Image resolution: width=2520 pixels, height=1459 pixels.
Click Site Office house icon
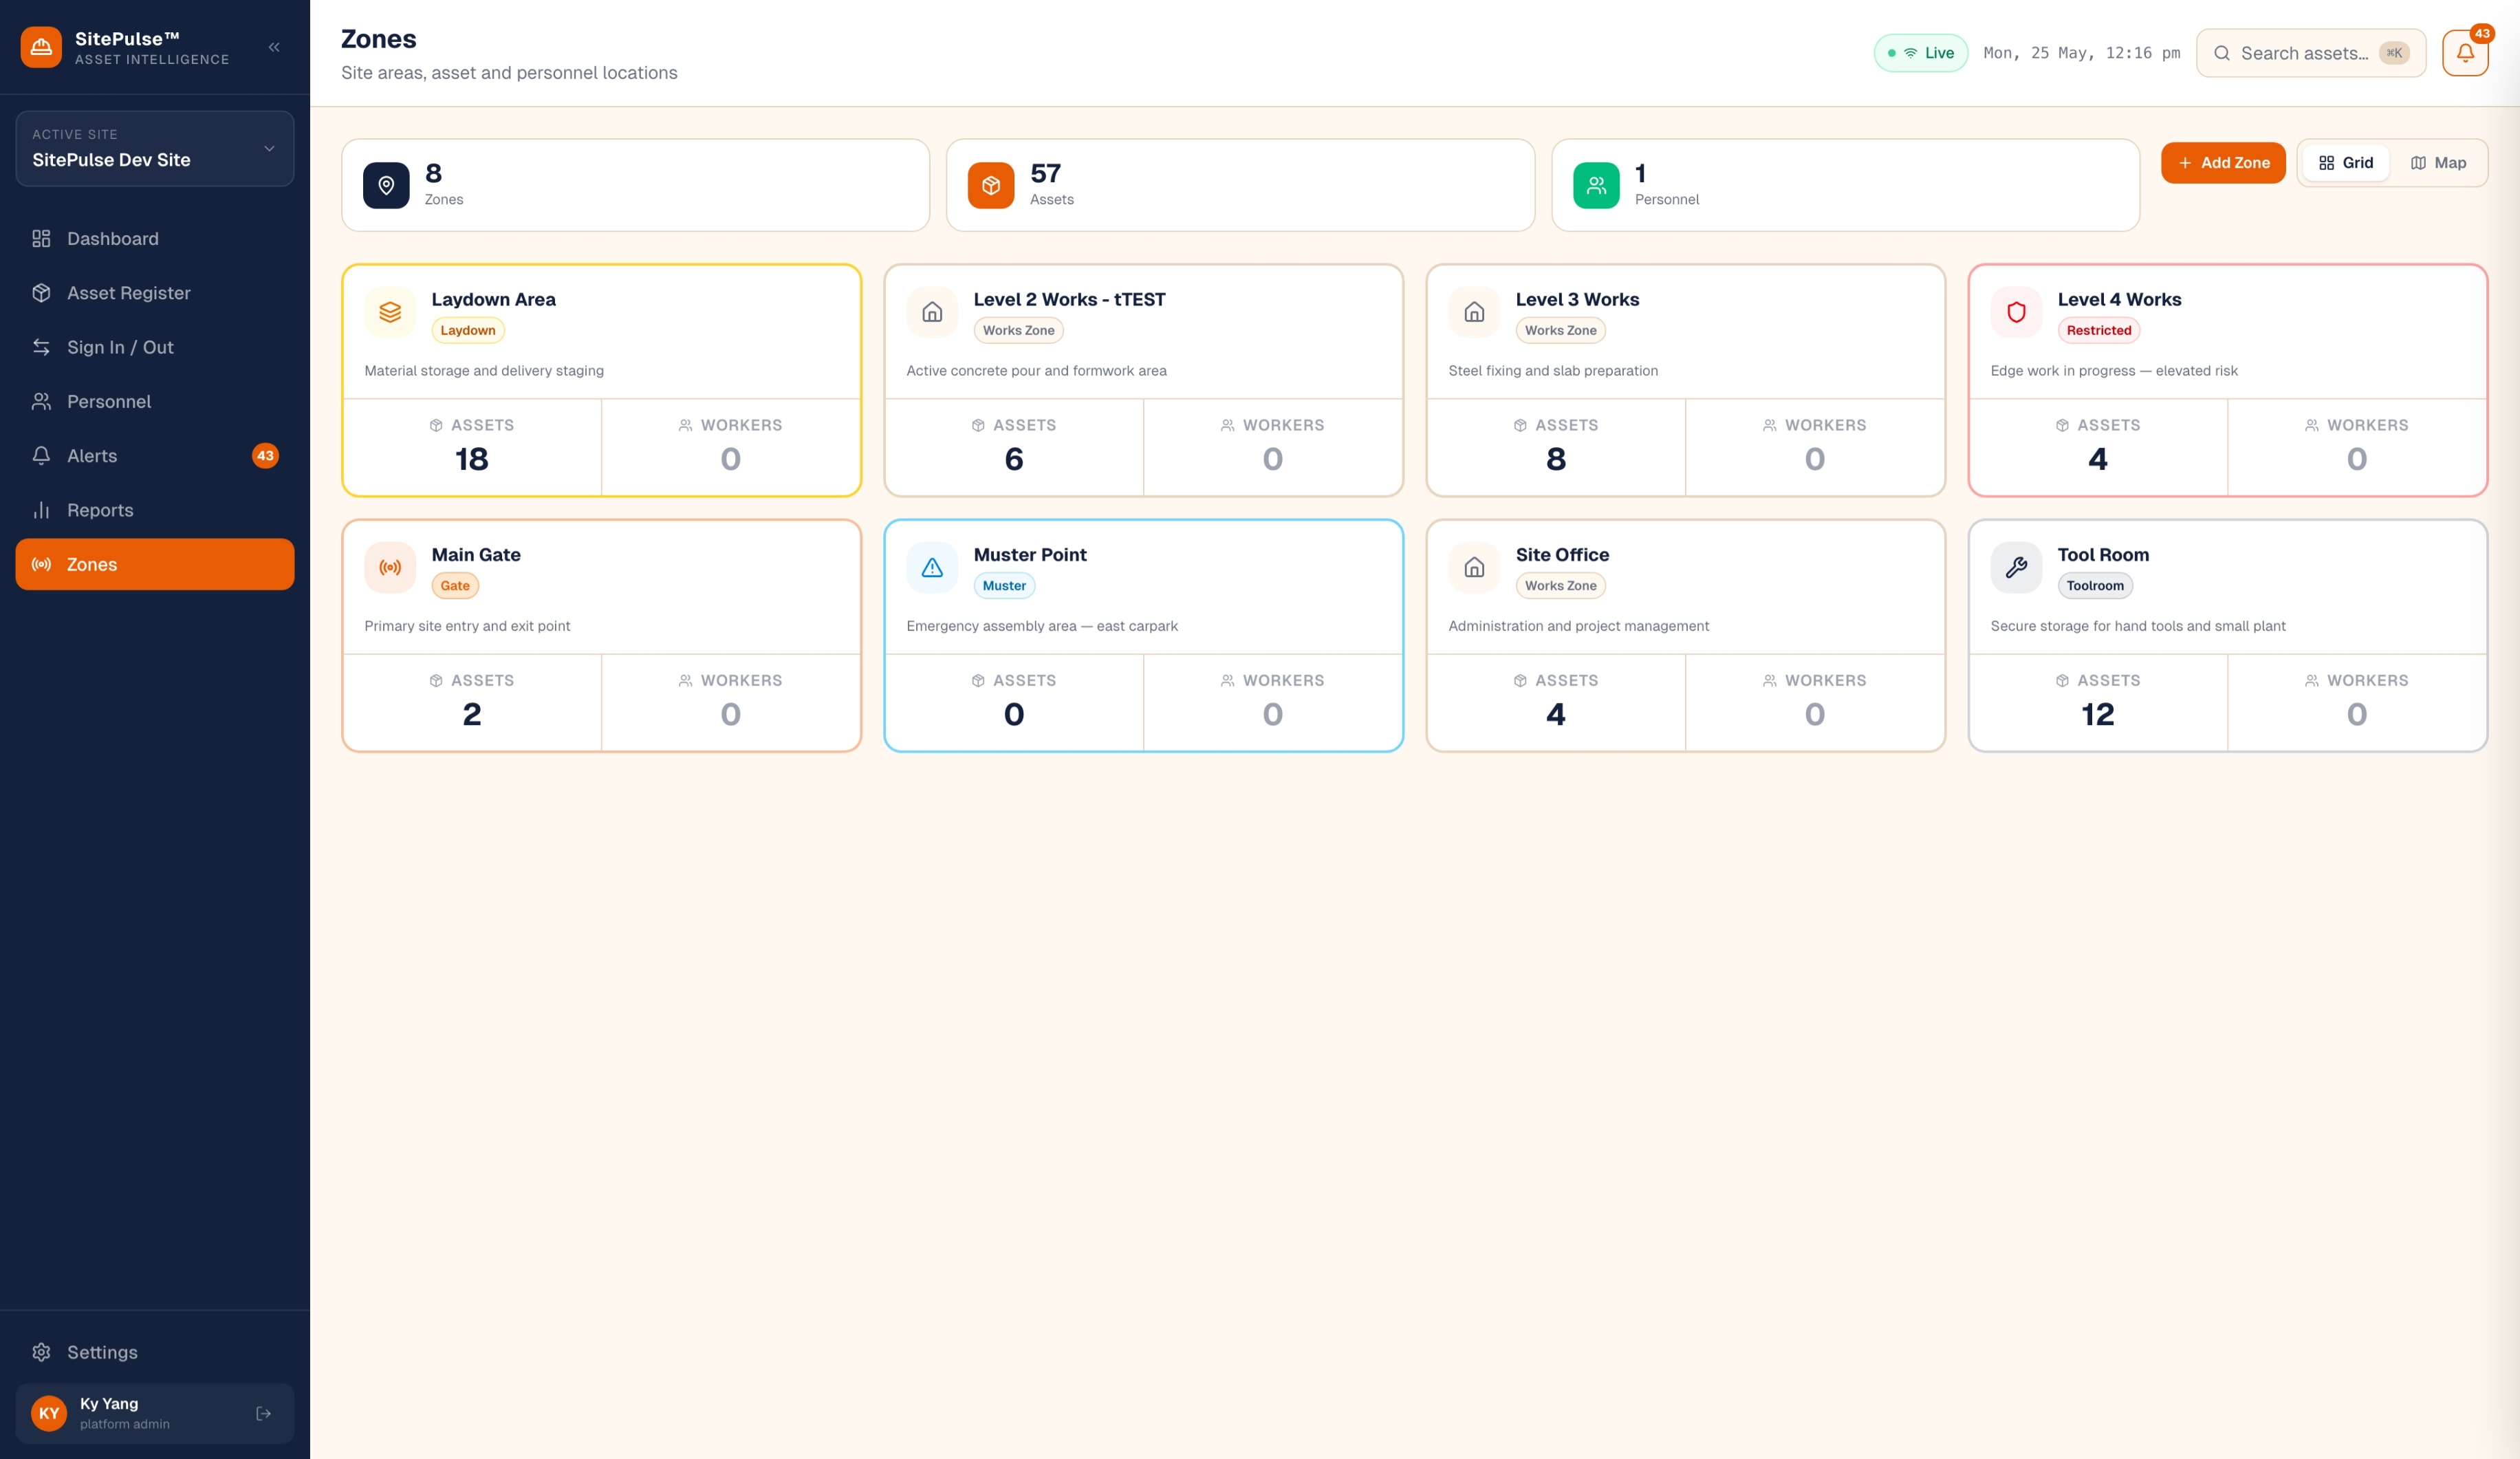(1474, 567)
